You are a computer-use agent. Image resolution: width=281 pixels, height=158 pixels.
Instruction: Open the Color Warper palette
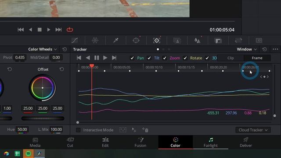pos(95,40)
